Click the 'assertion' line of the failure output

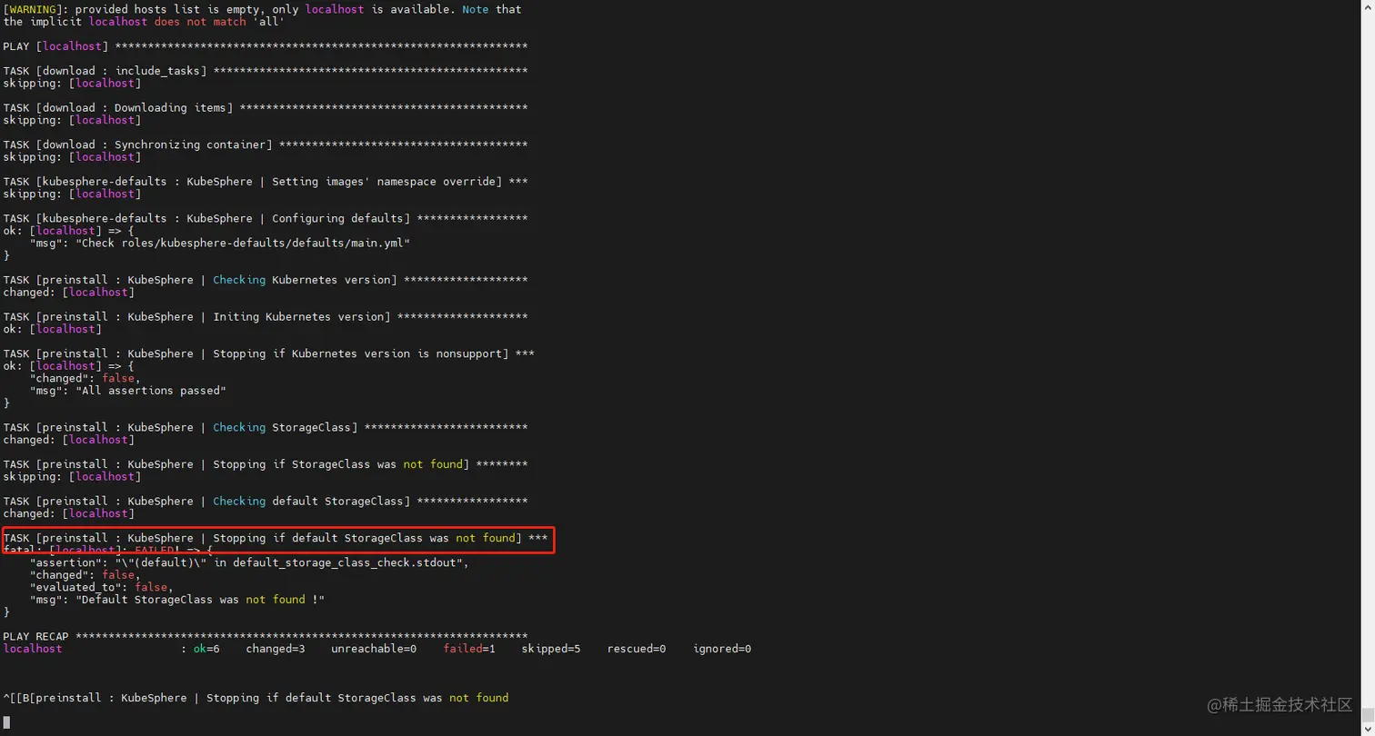250,562
